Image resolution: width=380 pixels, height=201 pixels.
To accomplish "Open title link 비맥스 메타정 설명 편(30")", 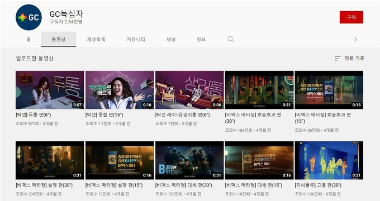I will pyautogui.click(x=44, y=185).
